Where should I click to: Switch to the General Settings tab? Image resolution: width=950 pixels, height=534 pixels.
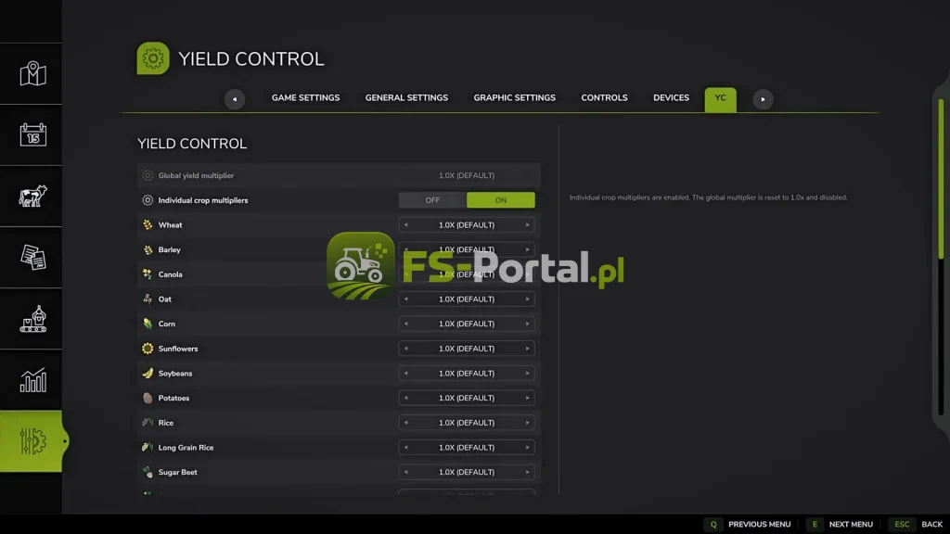pos(406,98)
